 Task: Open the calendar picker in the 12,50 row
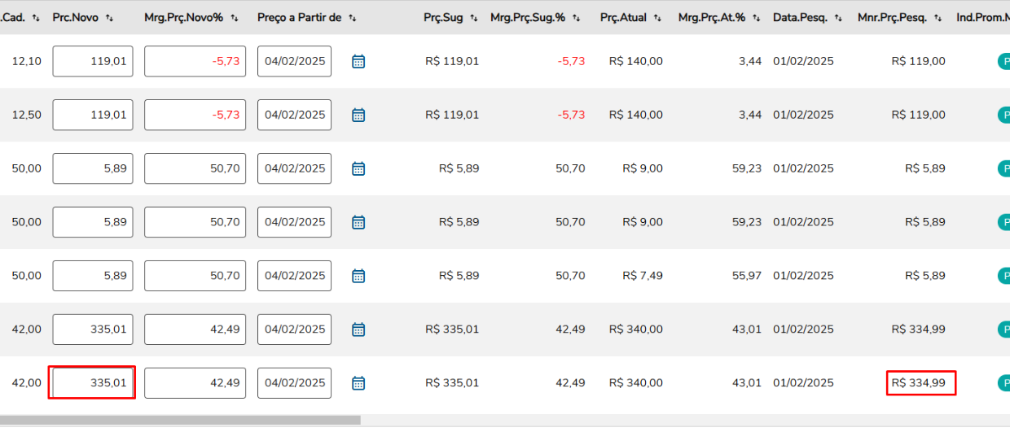(358, 115)
